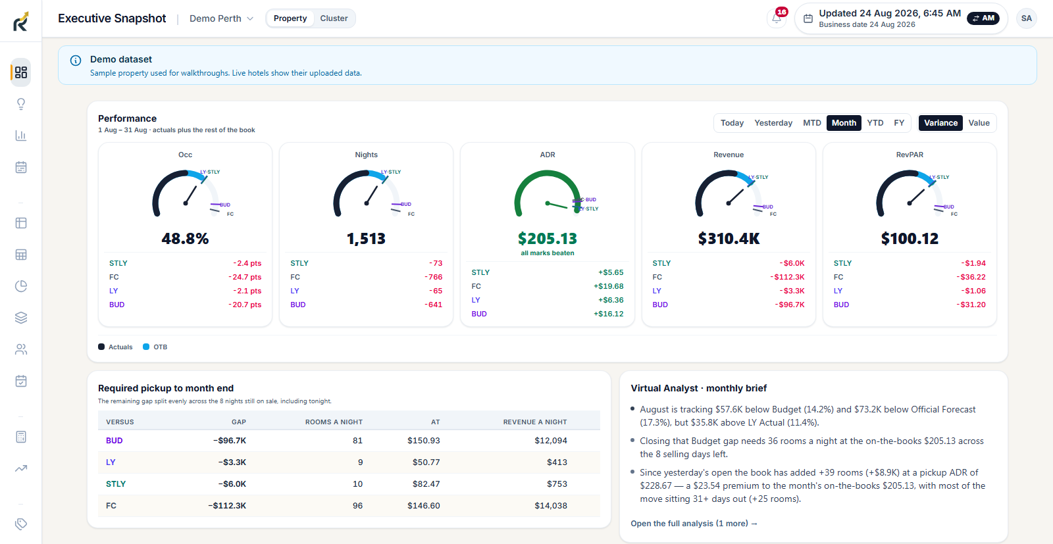Click the $310.4K revenue value
This screenshot has width=1053, height=544.
pyautogui.click(x=729, y=239)
